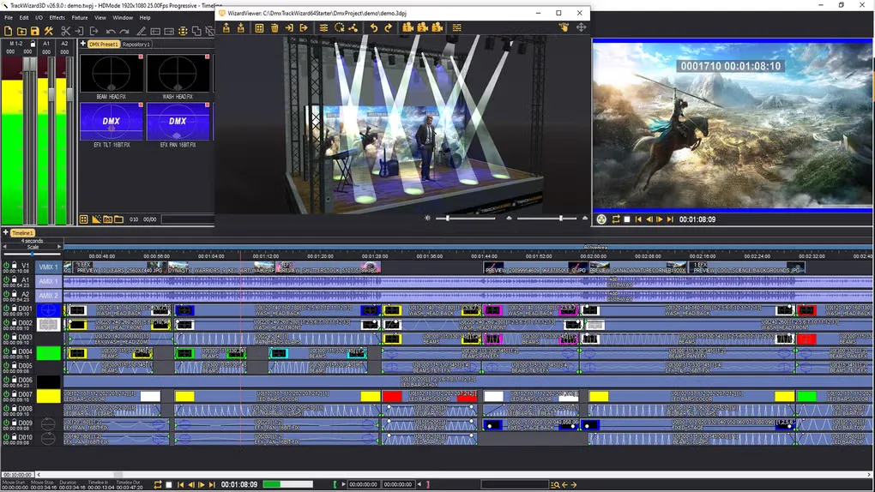Viewport: 875px width, 492px height.
Task: Open the Window menu
Action: pos(123,18)
